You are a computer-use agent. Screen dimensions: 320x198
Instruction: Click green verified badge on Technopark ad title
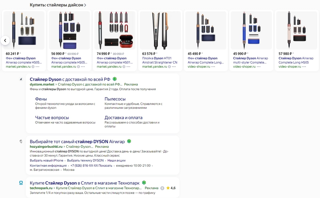tap(144, 183)
